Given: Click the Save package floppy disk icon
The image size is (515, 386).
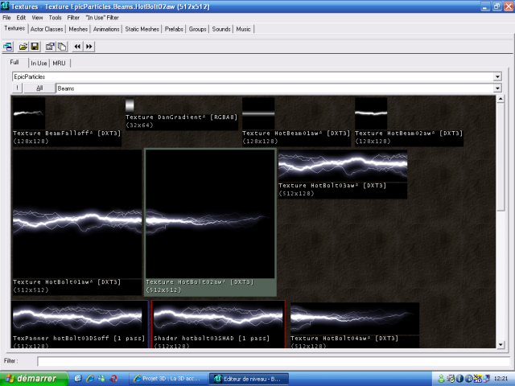Looking at the screenshot, I should (x=35, y=47).
